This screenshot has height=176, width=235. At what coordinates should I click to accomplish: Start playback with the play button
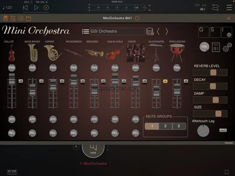(36, 8)
